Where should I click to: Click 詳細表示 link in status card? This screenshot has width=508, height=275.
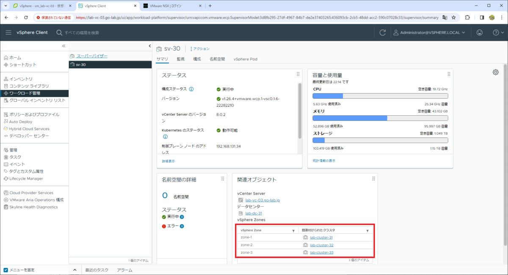pos(168,161)
